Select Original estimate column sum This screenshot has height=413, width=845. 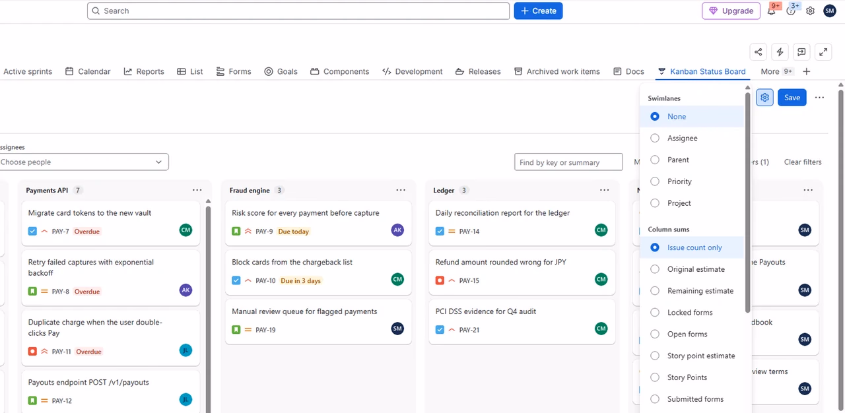692,269
